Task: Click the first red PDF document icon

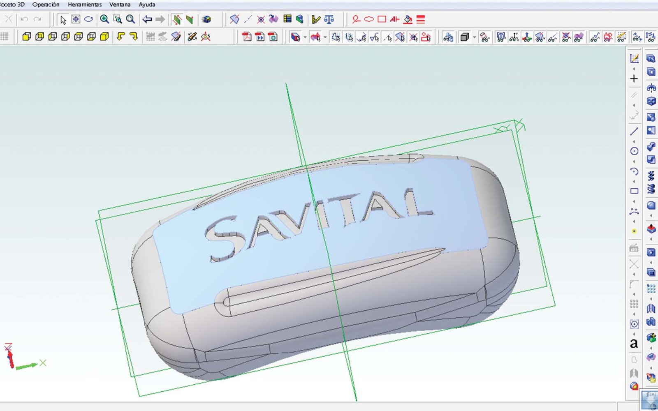Action: click(x=247, y=37)
